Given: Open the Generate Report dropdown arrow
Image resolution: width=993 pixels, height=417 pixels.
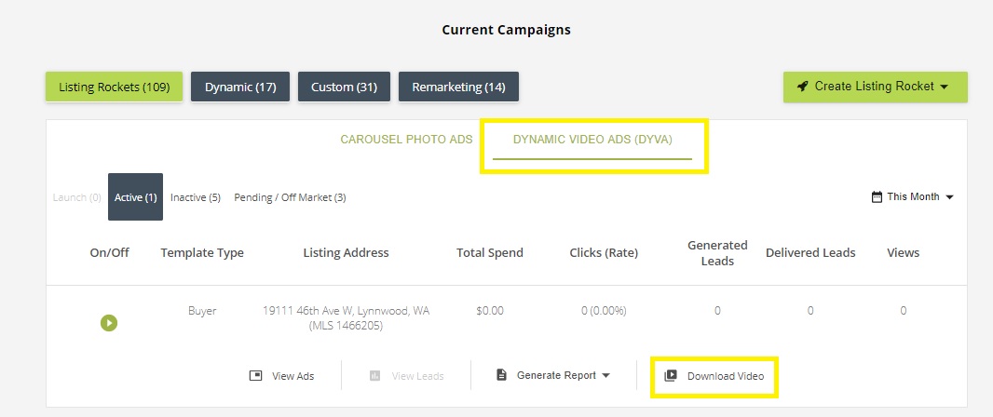Looking at the screenshot, I should pyautogui.click(x=606, y=376).
